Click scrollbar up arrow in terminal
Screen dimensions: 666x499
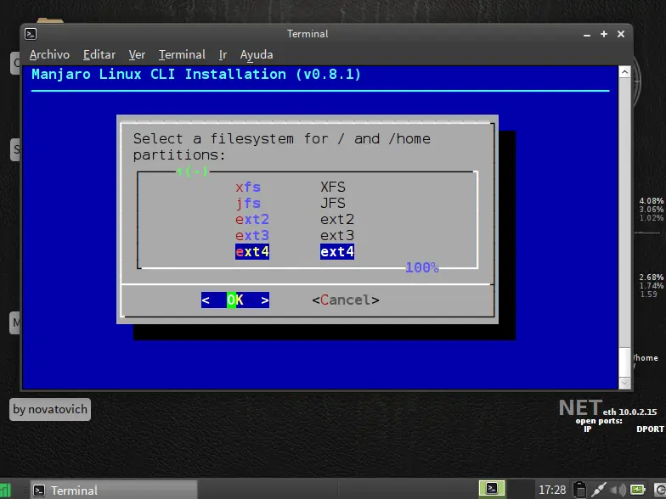(624, 71)
